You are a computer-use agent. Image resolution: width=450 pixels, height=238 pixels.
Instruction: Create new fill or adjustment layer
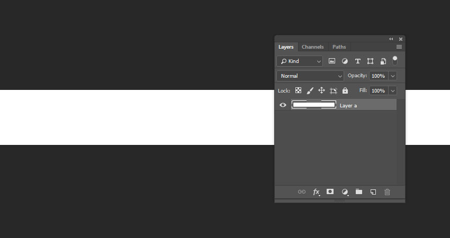(345, 192)
